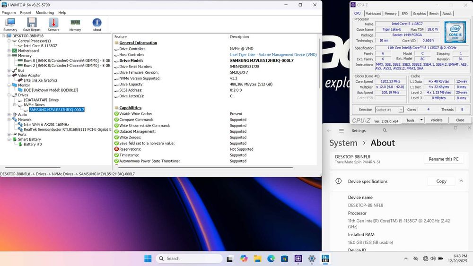Viewport: 473px width, 266px height.
Task: Open the Sensors thermometer icon
Action: [x=53, y=25]
